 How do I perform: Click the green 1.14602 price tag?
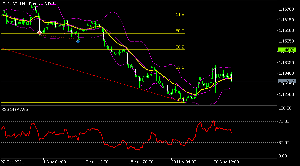(x=286, y=50)
